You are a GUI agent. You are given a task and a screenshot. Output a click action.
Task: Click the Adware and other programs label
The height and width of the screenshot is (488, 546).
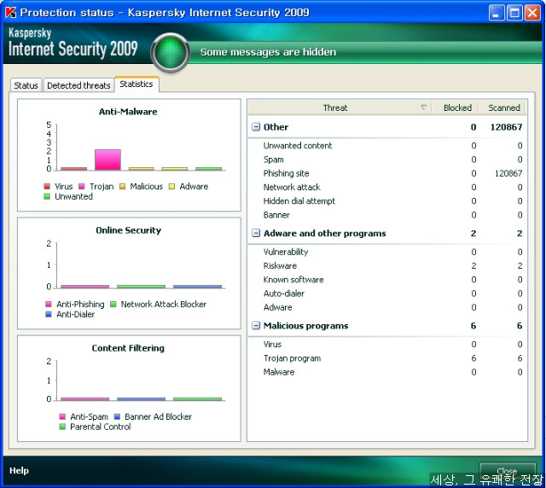(324, 234)
